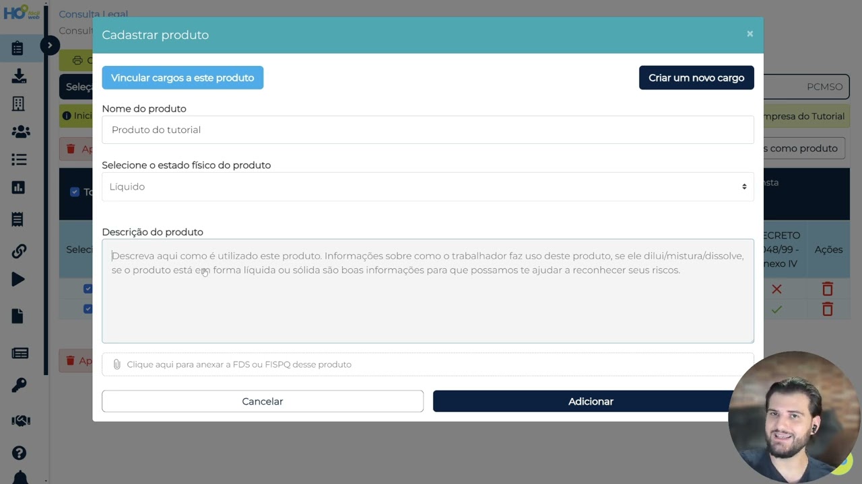The height and width of the screenshot is (484, 862).
Task: Focus the Descrição do produto textarea
Action: (428, 291)
